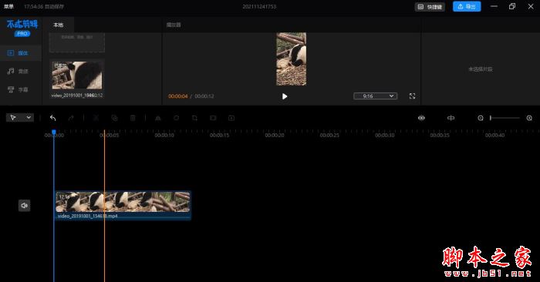Open the media section in the sidebar
540x282 pixels.
[x=21, y=53]
